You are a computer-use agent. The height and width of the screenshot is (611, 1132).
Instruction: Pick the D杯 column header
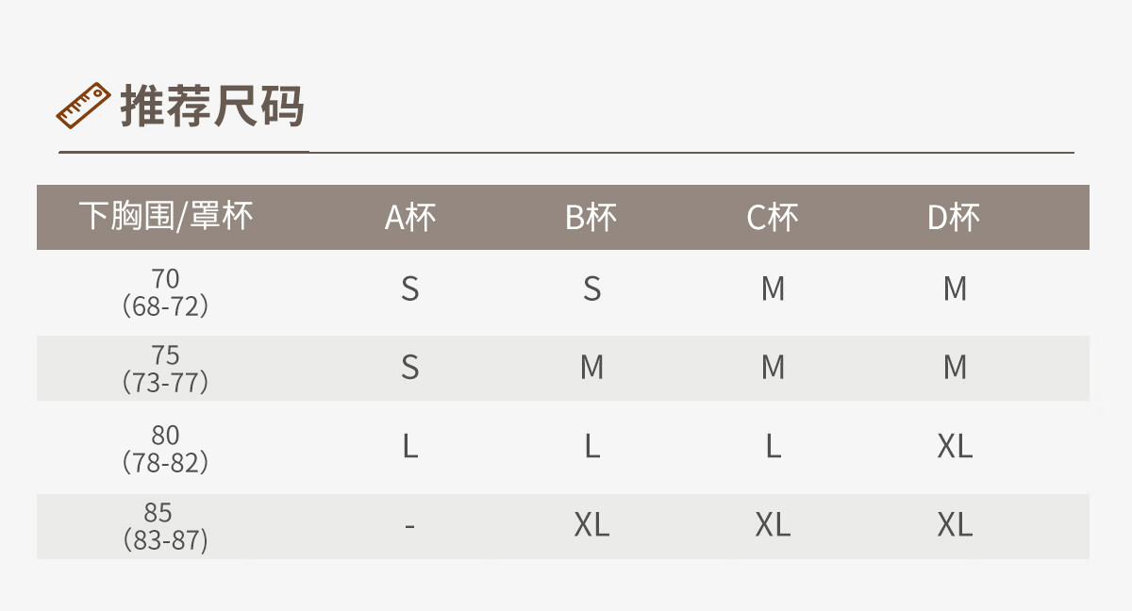tap(954, 218)
